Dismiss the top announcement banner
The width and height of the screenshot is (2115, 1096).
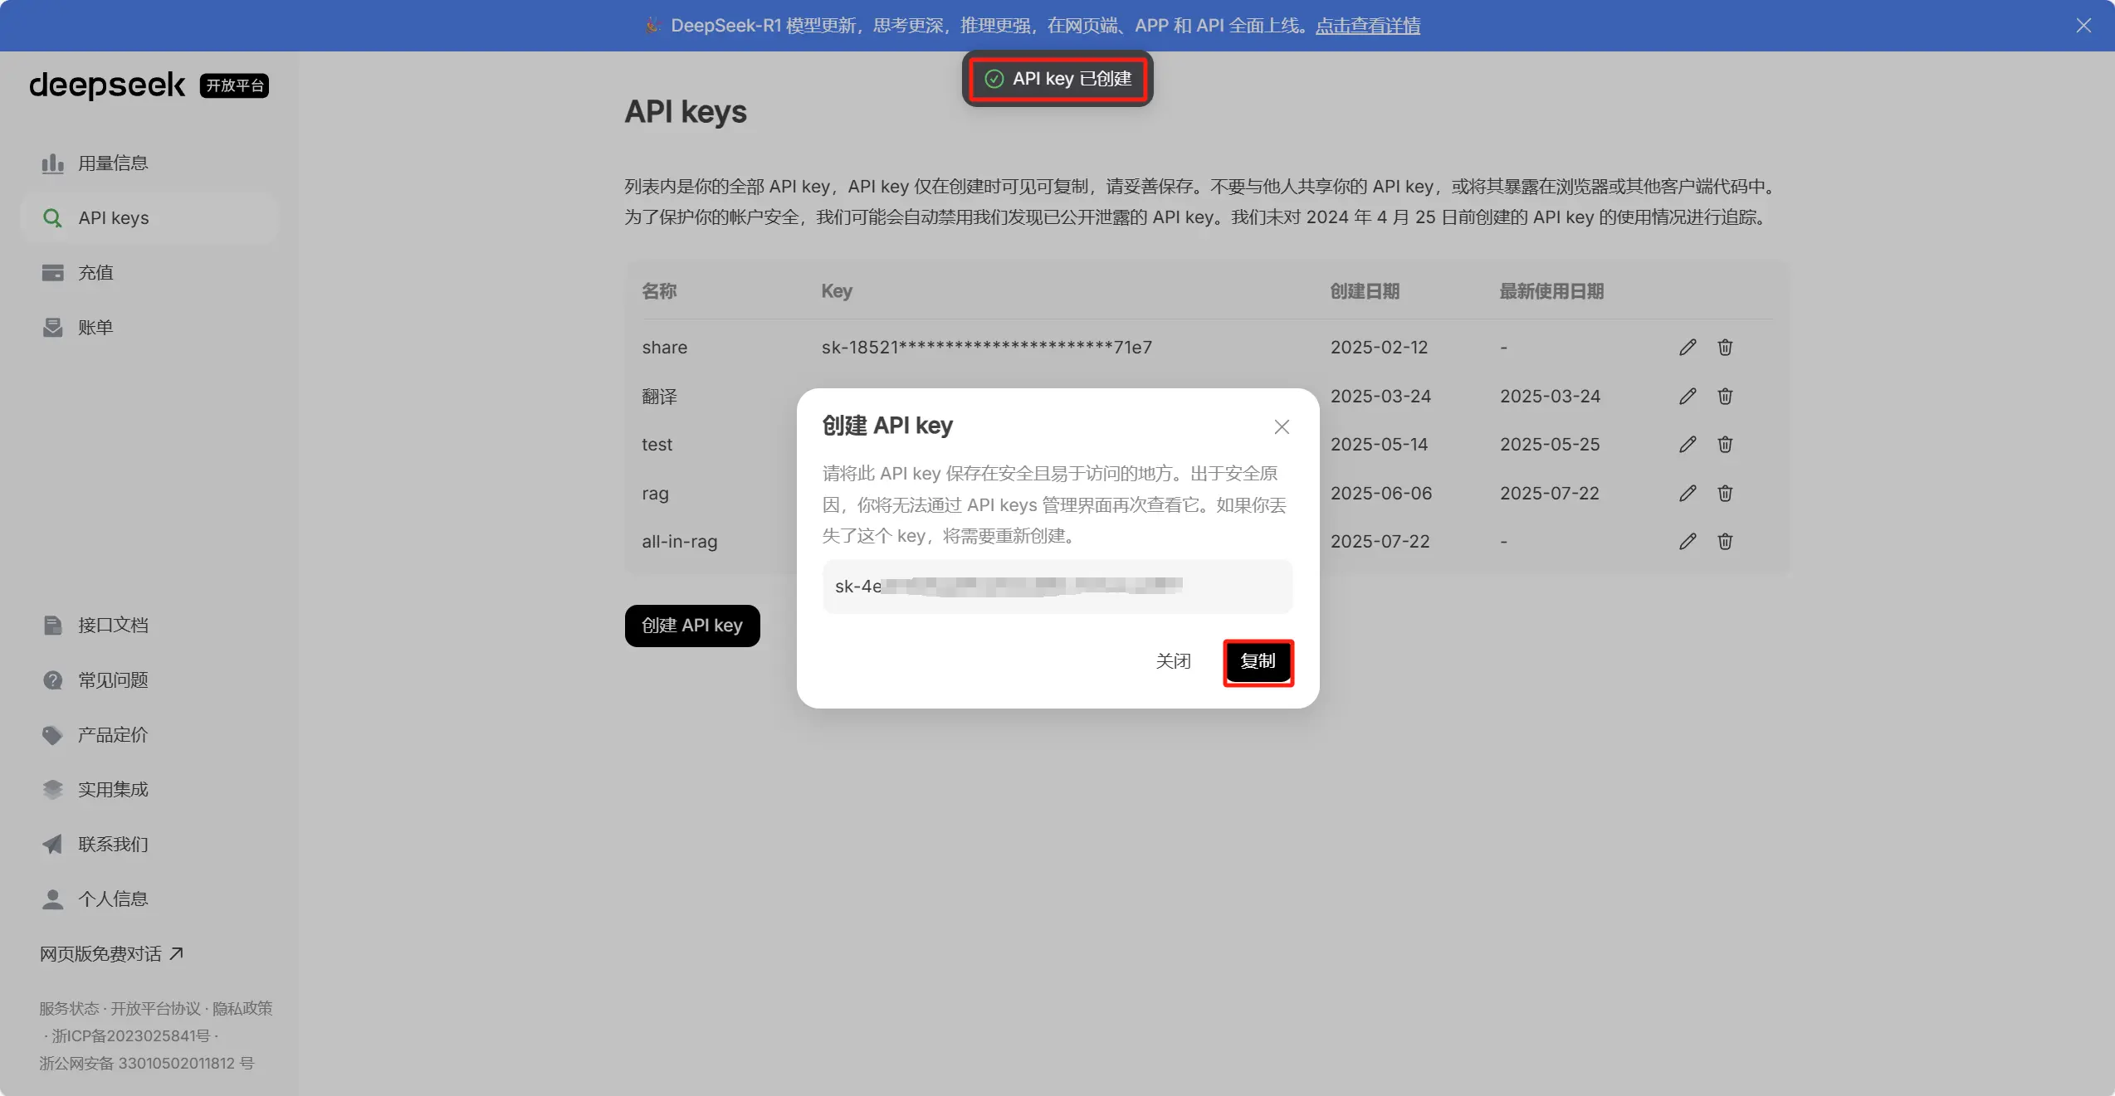(2083, 26)
